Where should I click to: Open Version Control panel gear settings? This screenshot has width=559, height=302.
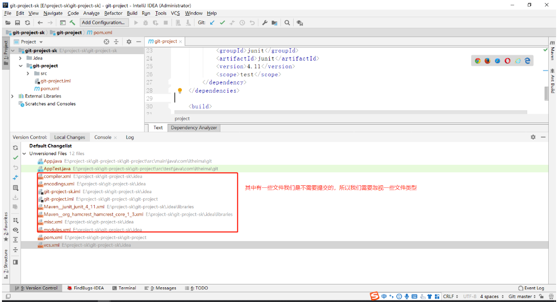click(x=533, y=137)
